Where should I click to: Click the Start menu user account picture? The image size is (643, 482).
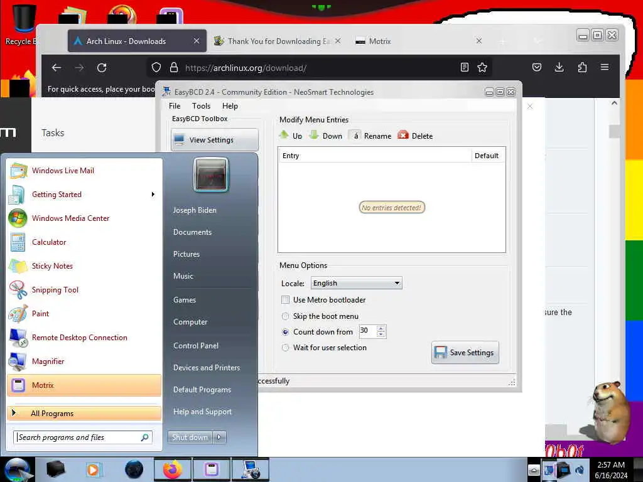coord(211,175)
